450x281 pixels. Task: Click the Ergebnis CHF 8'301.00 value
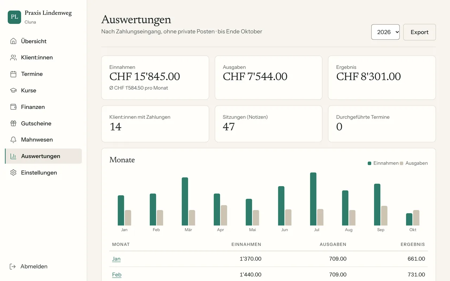[x=368, y=77]
